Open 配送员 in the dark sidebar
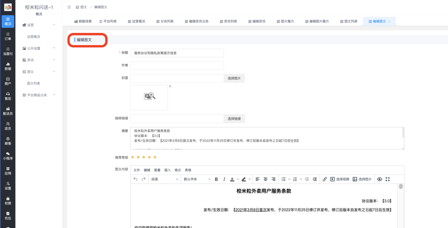The image size is (448, 228). pos(8,111)
